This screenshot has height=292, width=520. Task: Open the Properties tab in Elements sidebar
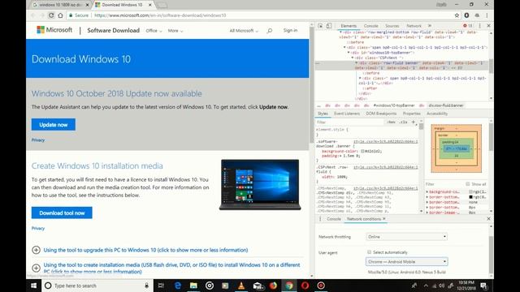(x=412, y=114)
